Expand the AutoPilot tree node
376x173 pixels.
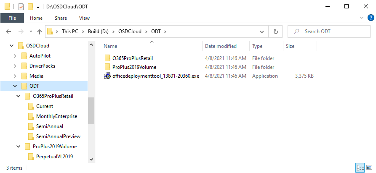click(x=15, y=56)
